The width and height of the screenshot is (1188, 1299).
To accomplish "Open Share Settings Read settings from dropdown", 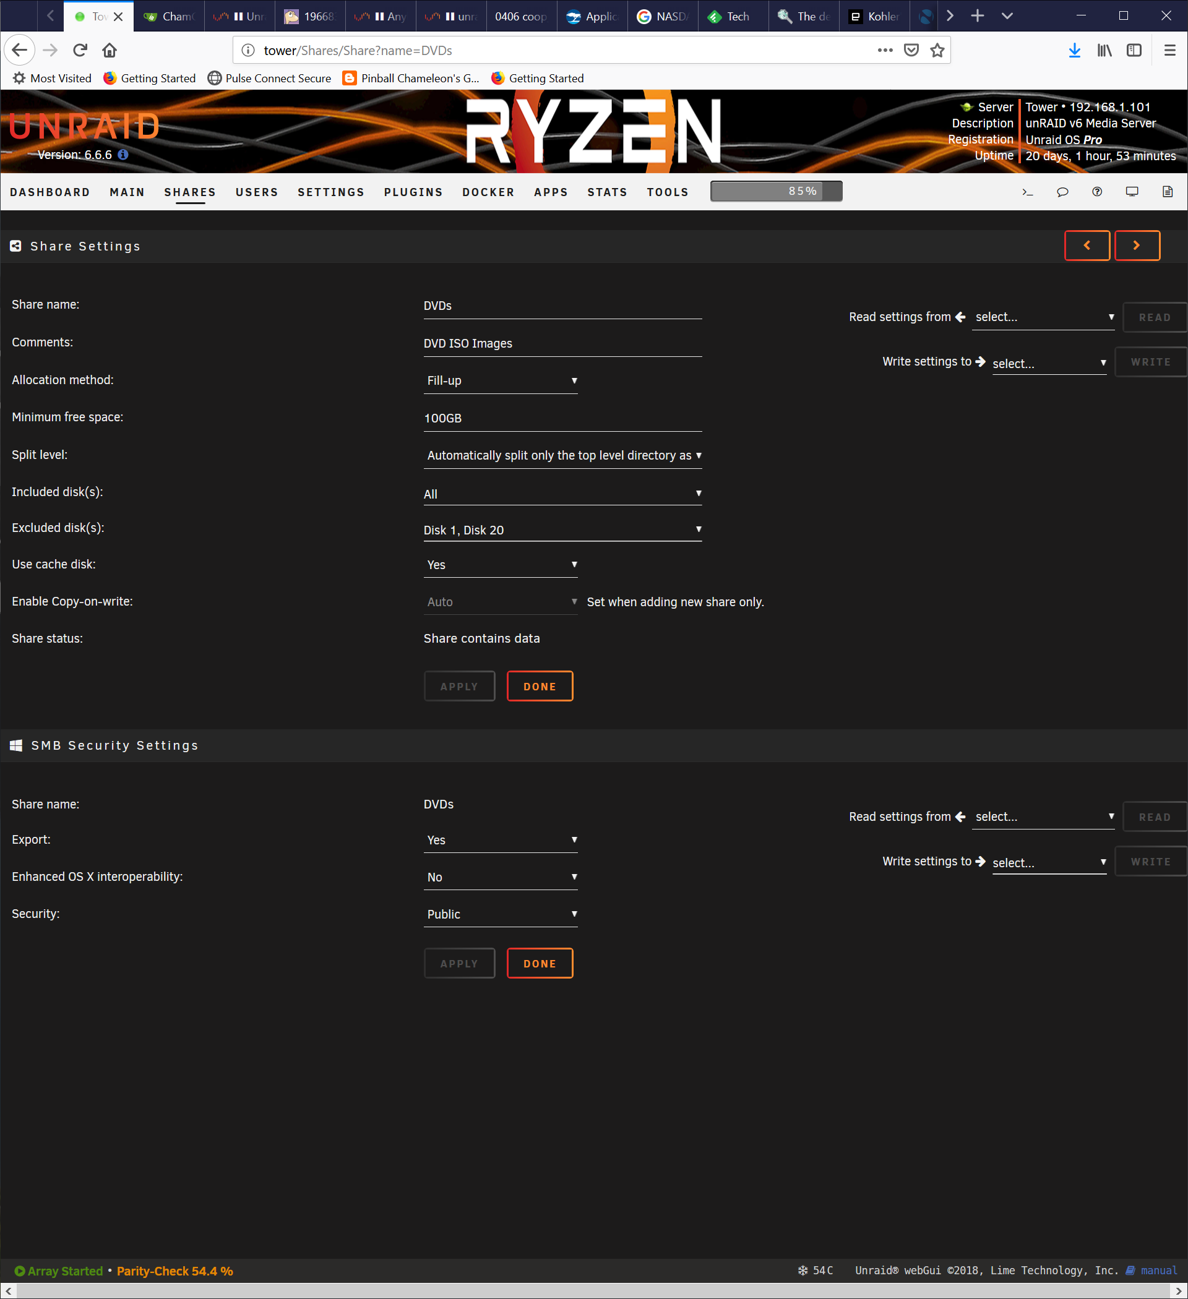I will [1044, 317].
